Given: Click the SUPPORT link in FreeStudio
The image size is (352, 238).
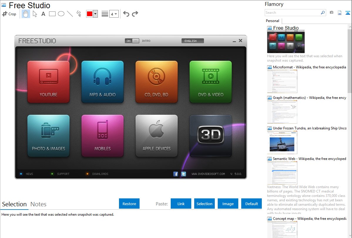Looking at the screenshot, I should 63,174.
